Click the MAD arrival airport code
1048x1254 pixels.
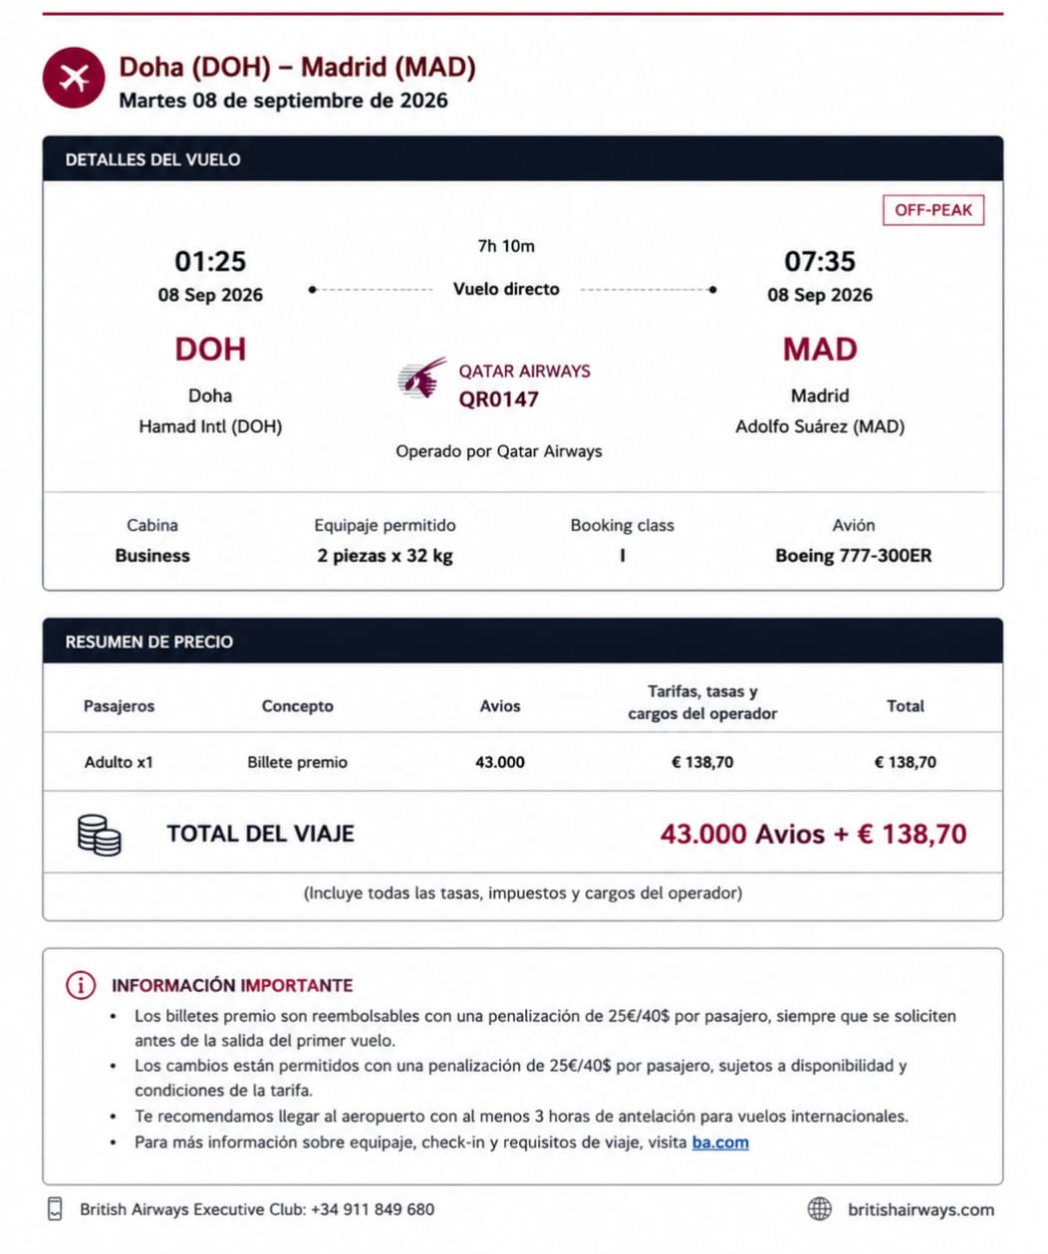point(820,350)
